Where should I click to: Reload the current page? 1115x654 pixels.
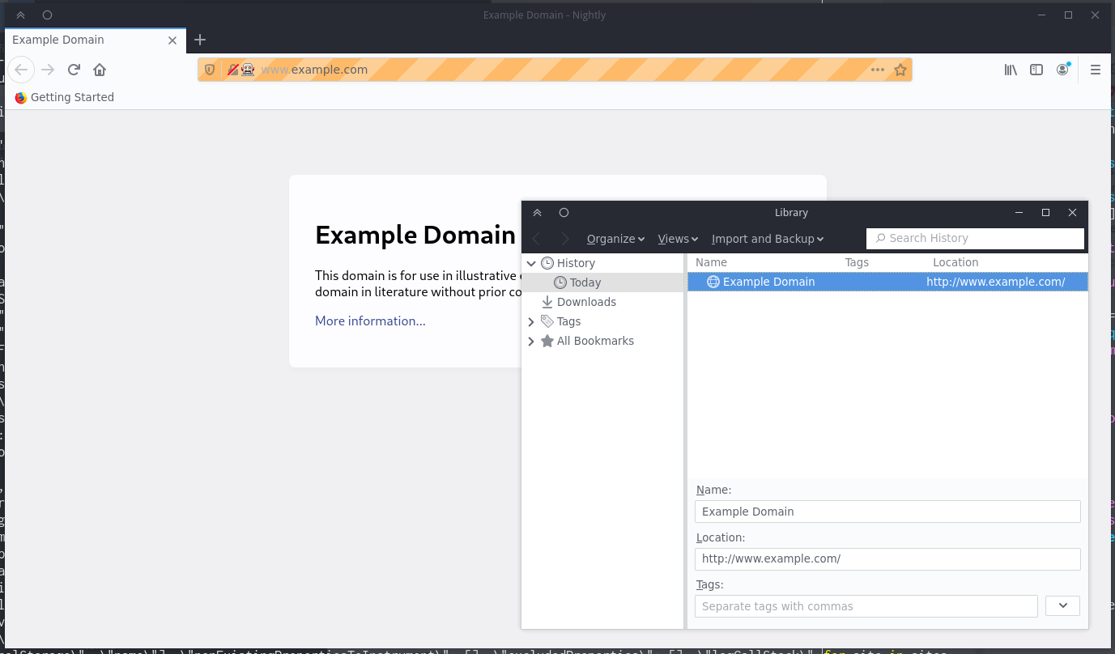point(74,70)
